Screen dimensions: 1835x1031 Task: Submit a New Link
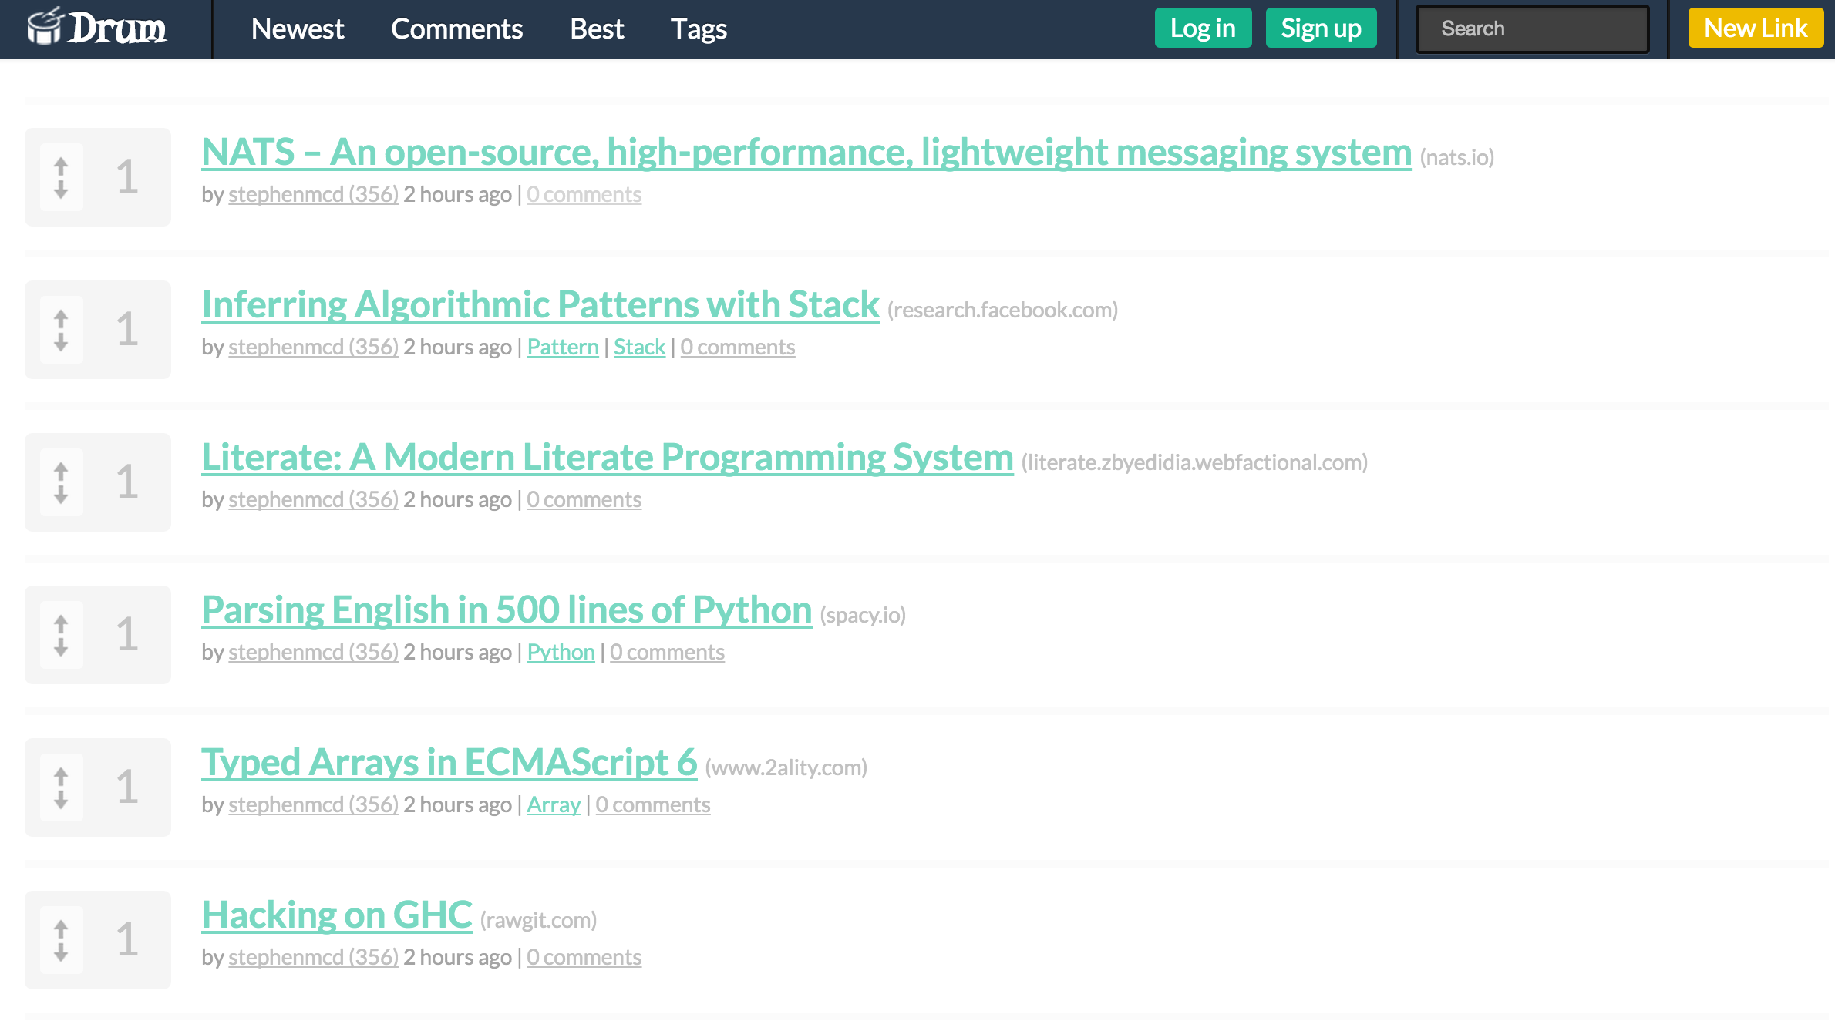[x=1755, y=29]
